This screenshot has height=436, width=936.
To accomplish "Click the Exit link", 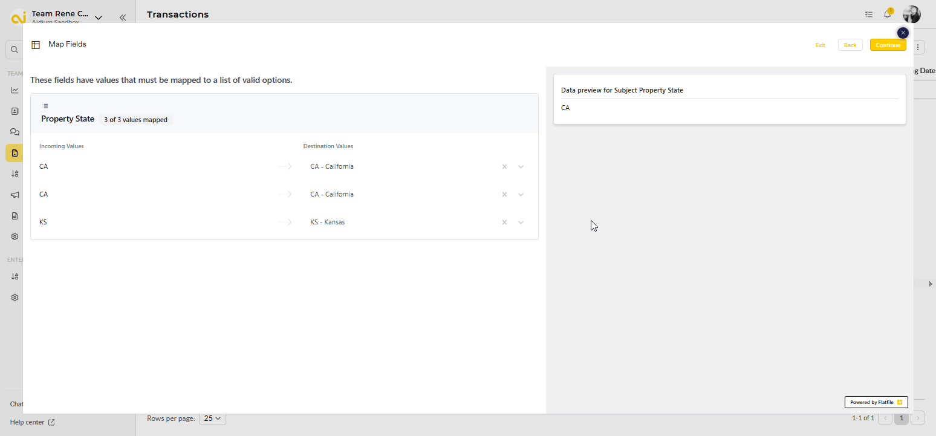I will pyautogui.click(x=820, y=45).
